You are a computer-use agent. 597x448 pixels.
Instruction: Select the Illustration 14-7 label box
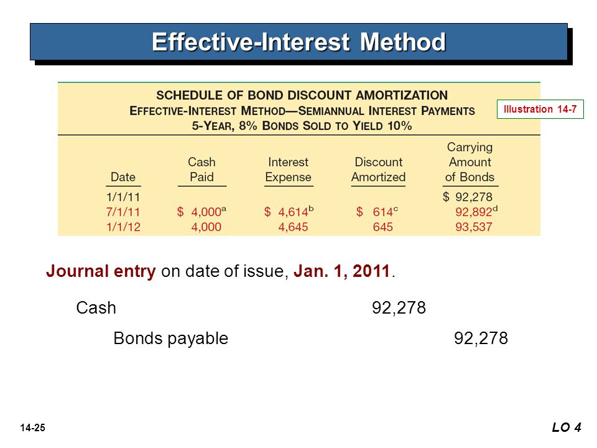[540, 110]
